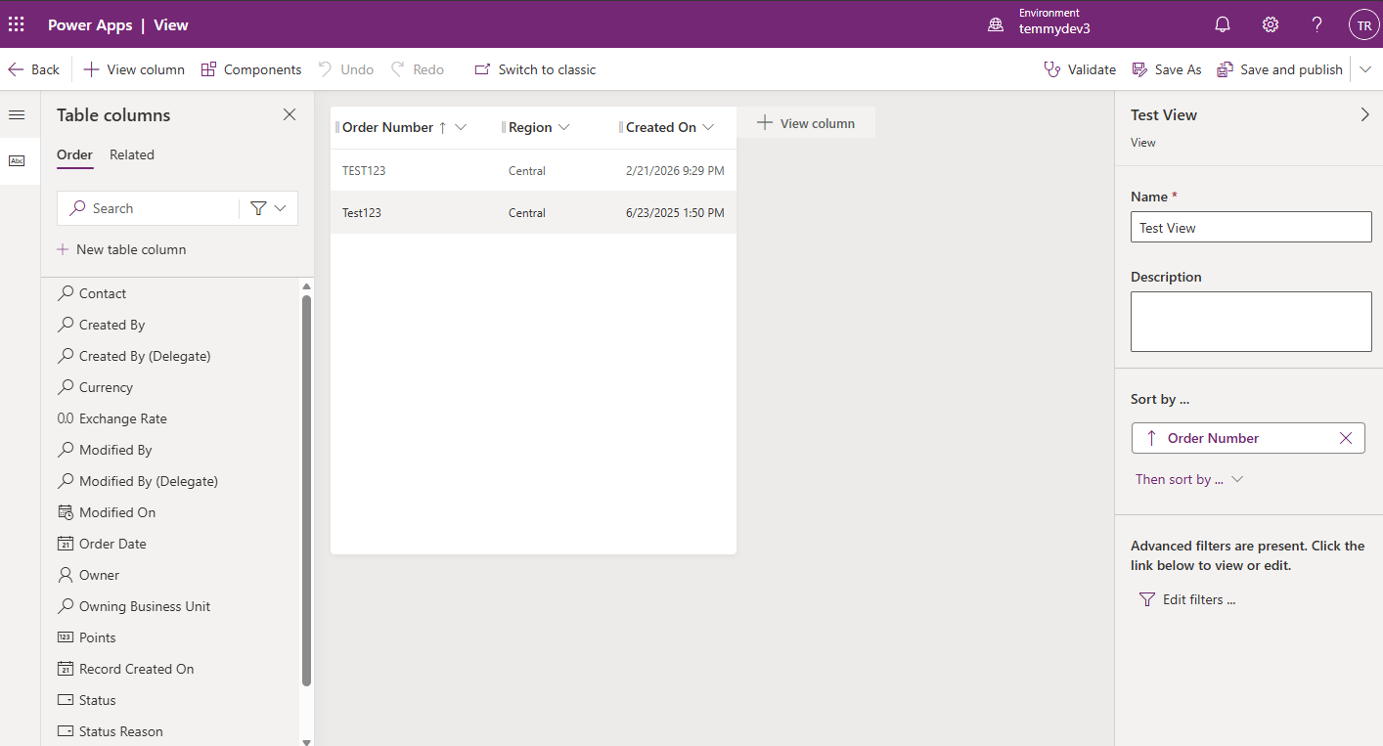The width and height of the screenshot is (1383, 746).
Task: Open the settings gear
Action: tap(1271, 24)
